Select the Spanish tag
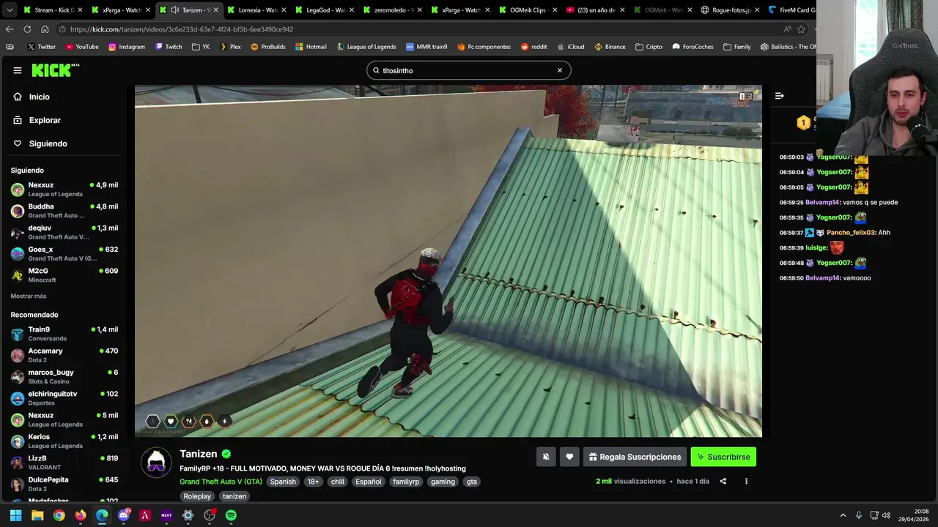 (x=283, y=482)
